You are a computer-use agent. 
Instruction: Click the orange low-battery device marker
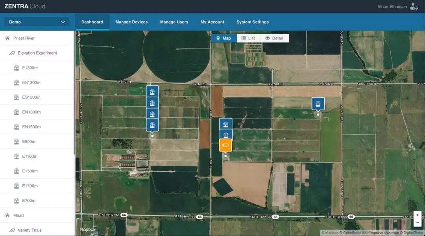tap(225, 145)
